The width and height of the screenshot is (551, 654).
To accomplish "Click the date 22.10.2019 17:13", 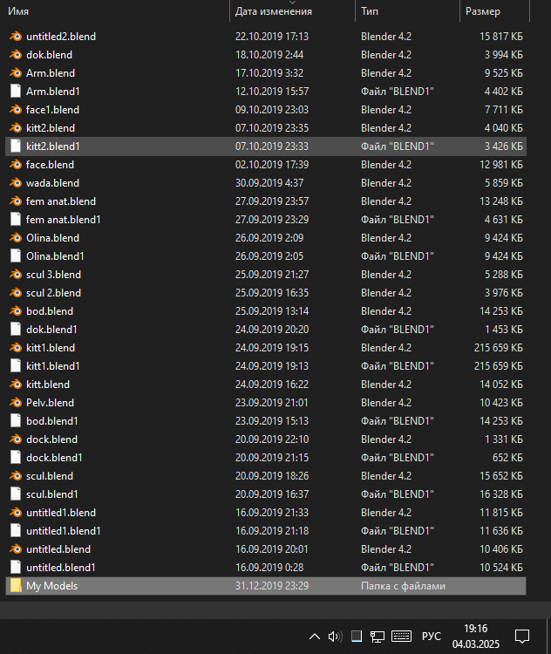I will tap(272, 37).
